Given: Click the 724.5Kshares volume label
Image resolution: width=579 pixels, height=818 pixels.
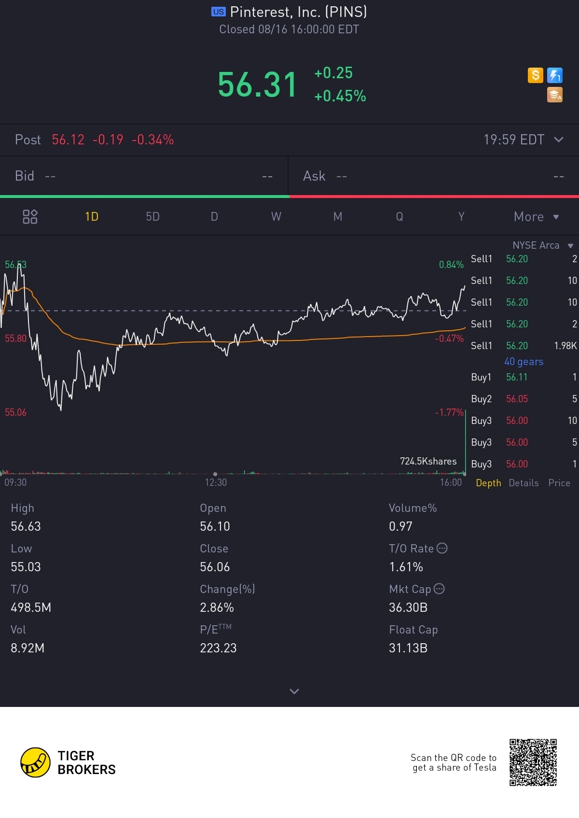Looking at the screenshot, I should click(428, 461).
